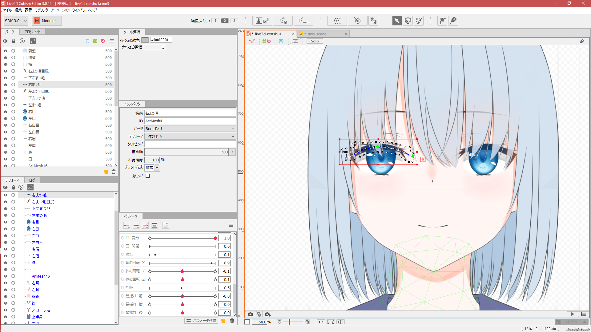The width and height of the screenshot is (591, 332).
Task: Enable カリング checkbox in inspector
Action: pyautogui.click(x=147, y=176)
